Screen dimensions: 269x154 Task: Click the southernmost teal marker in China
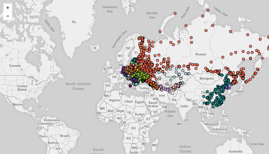213,107
